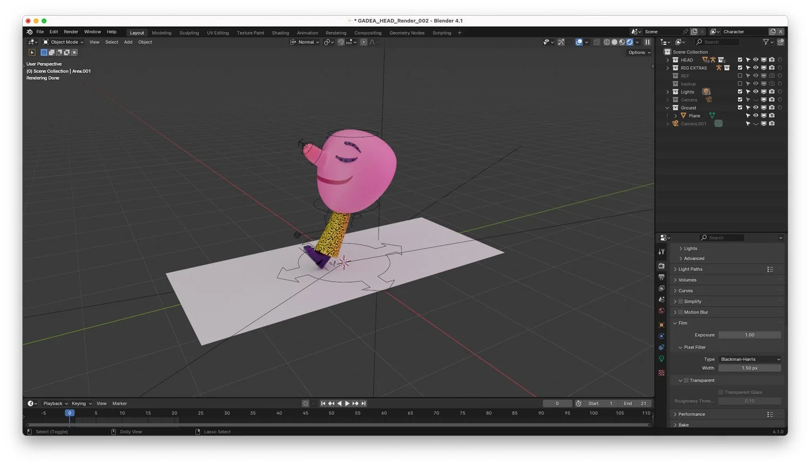810x465 pixels.
Task: Open the World properties tab icon
Action: (661, 311)
